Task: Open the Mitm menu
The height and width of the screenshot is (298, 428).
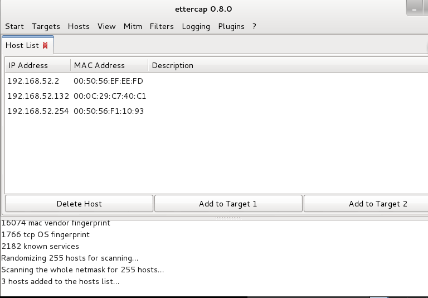Action: tap(133, 27)
